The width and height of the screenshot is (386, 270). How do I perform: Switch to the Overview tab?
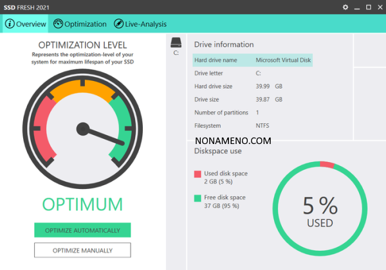coord(26,24)
